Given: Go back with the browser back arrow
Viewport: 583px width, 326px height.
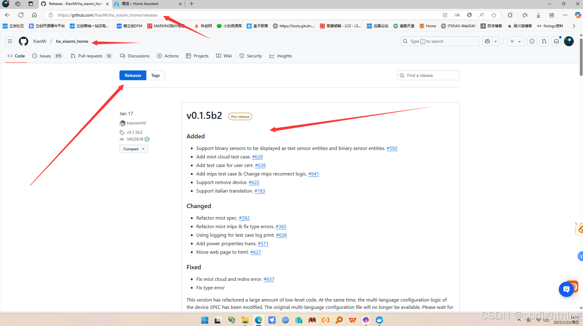Looking at the screenshot, I should click(7, 15).
